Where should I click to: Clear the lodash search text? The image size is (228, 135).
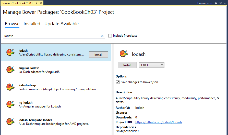[x=102, y=36]
